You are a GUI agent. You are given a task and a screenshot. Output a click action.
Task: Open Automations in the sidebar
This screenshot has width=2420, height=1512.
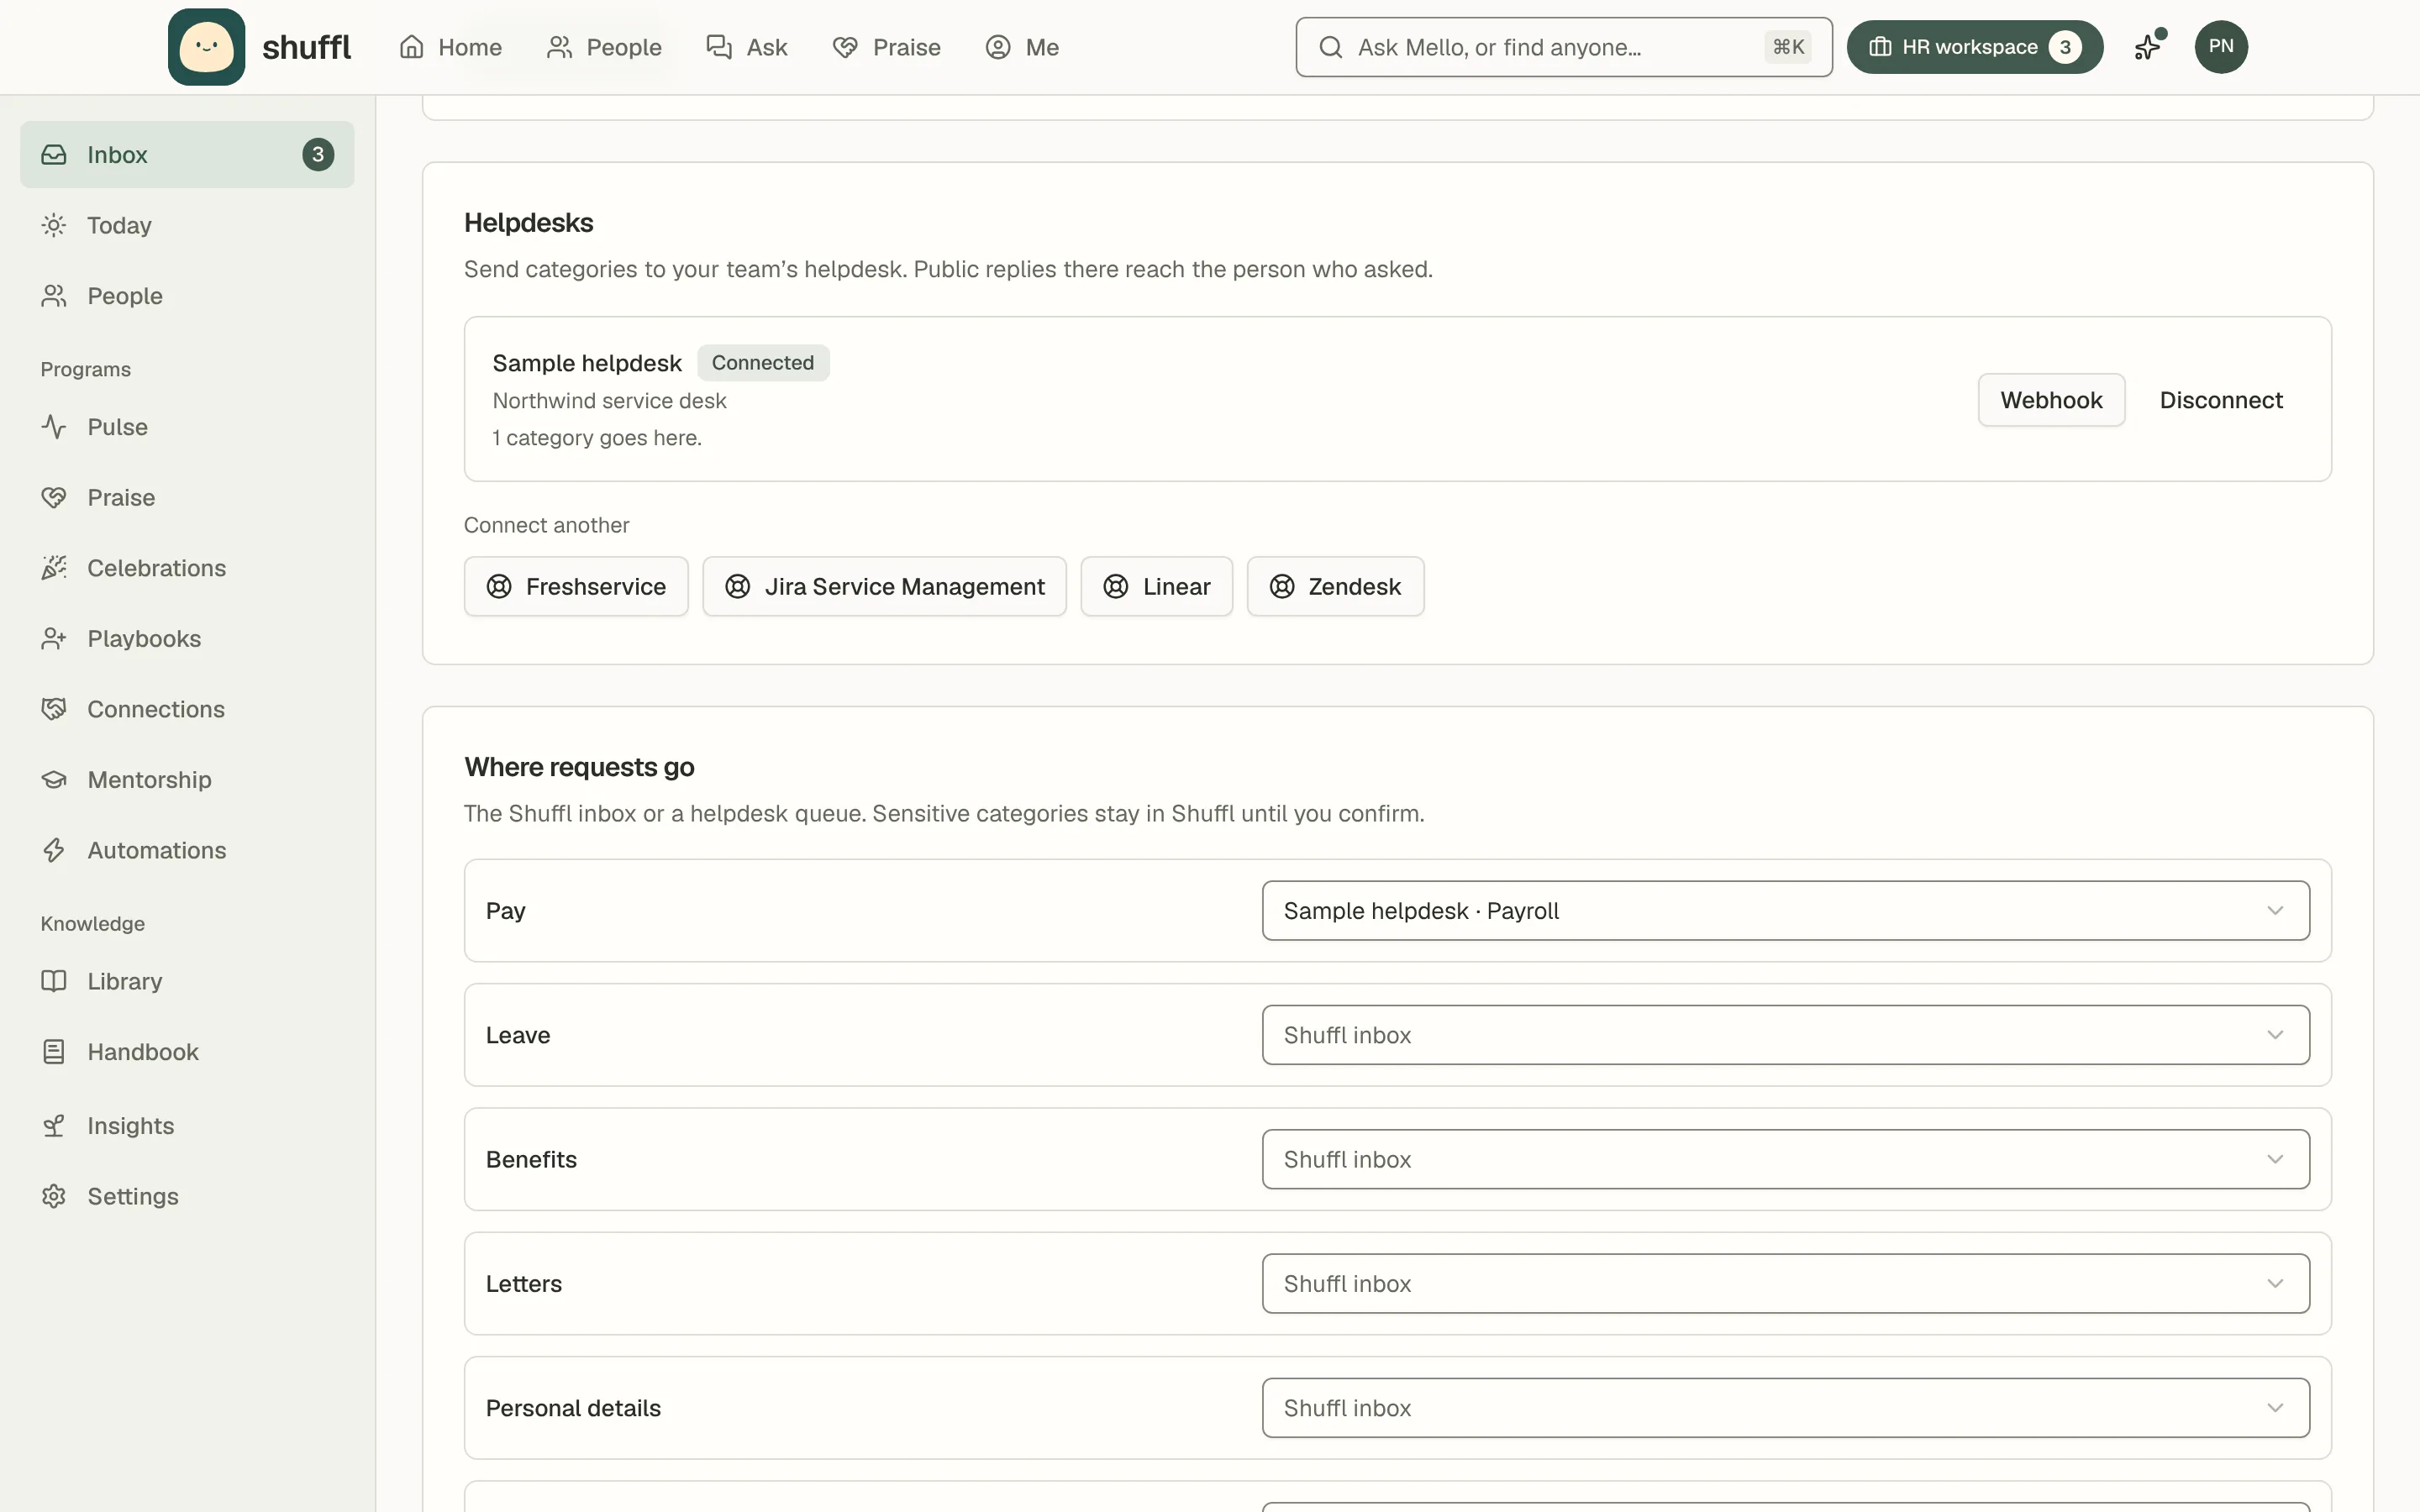187,850
